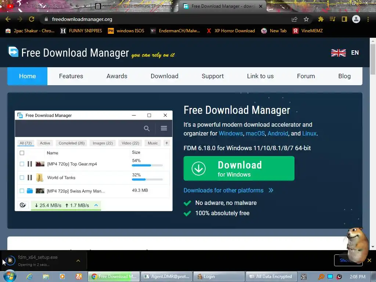The height and width of the screenshot is (282, 376).
Task: Share this page via the share icon
Action: click(294, 19)
